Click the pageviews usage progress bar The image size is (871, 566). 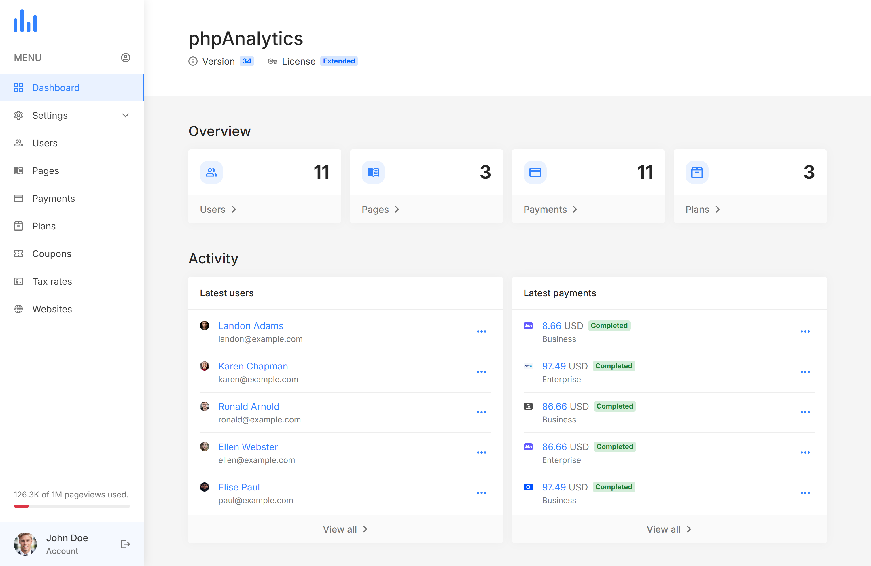(x=72, y=506)
